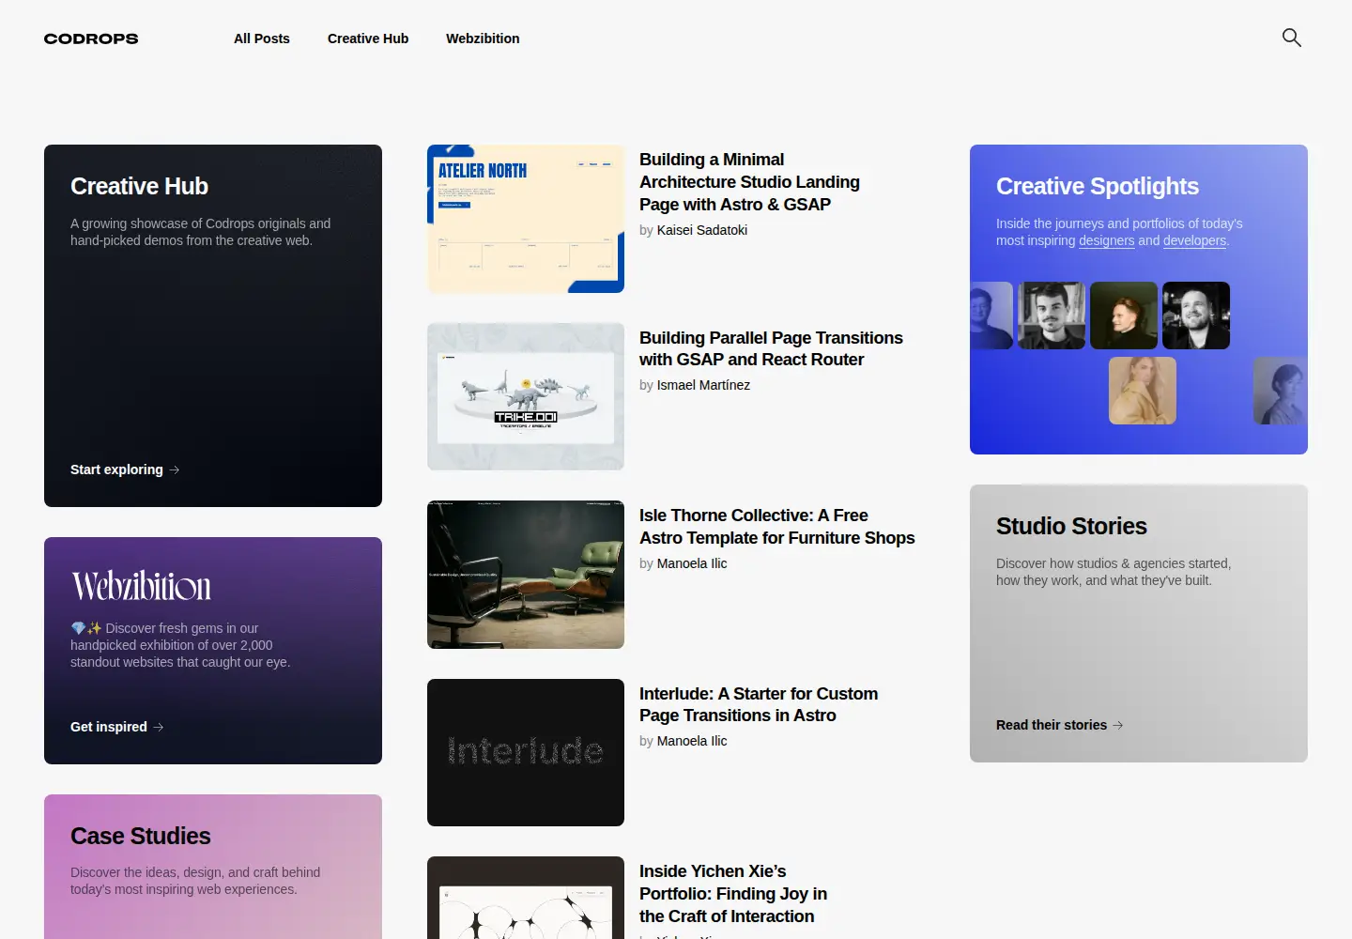Click Manoela Ilic under Interlude article

(692, 741)
